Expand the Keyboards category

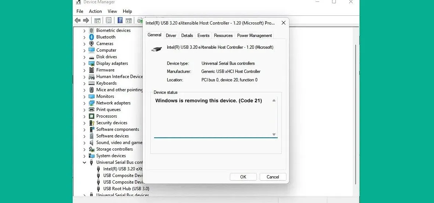[84, 83]
